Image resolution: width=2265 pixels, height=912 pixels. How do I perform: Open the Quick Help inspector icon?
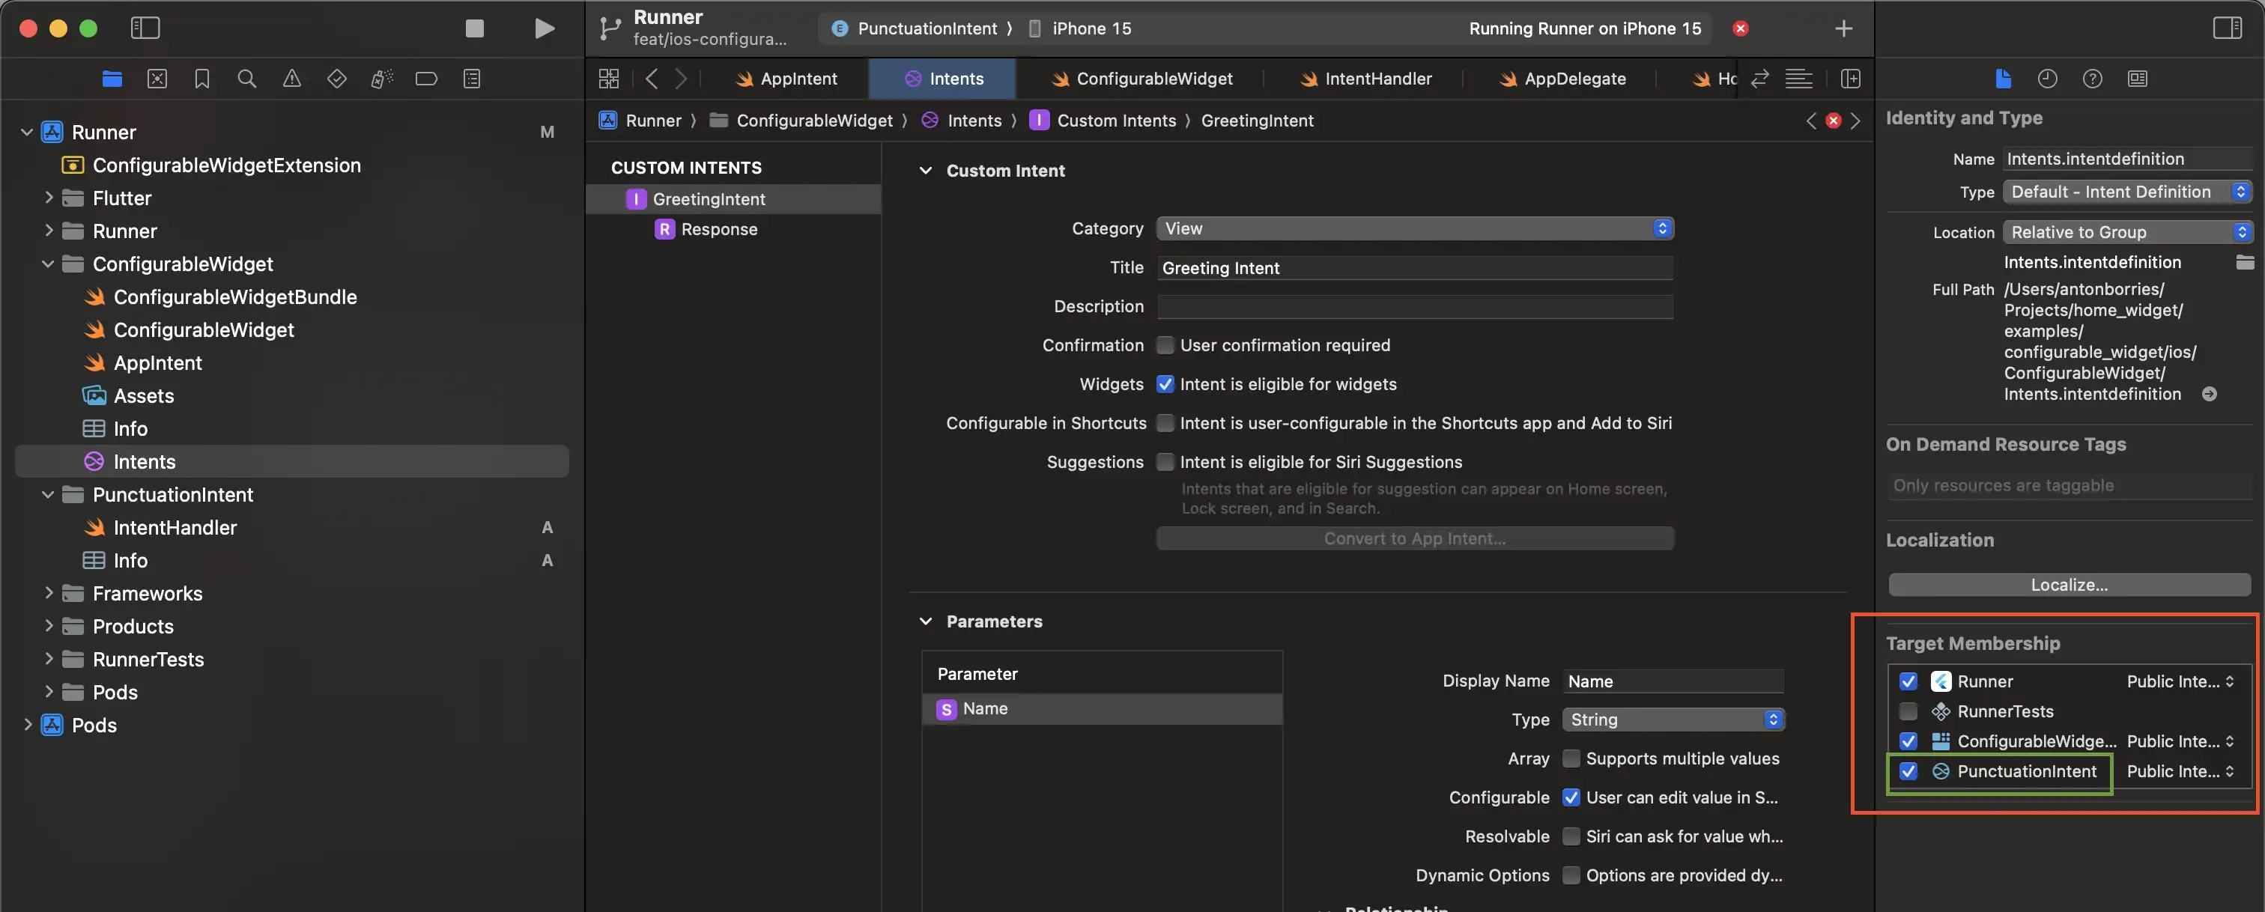pyautogui.click(x=2092, y=79)
